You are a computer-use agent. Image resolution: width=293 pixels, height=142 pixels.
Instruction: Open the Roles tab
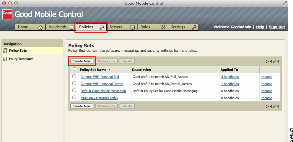[x=153, y=27]
